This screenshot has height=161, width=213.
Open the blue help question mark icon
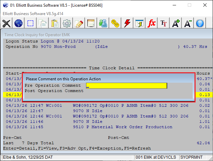coord(200,23)
